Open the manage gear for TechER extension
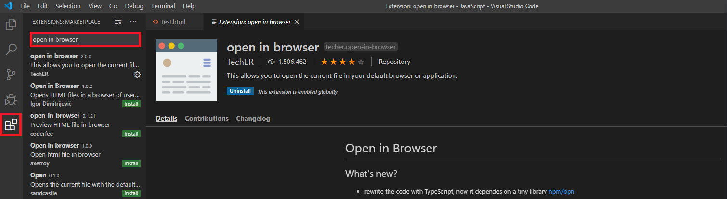Image resolution: width=727 pixels, height=199 pixels. click(x=137, y=75)
